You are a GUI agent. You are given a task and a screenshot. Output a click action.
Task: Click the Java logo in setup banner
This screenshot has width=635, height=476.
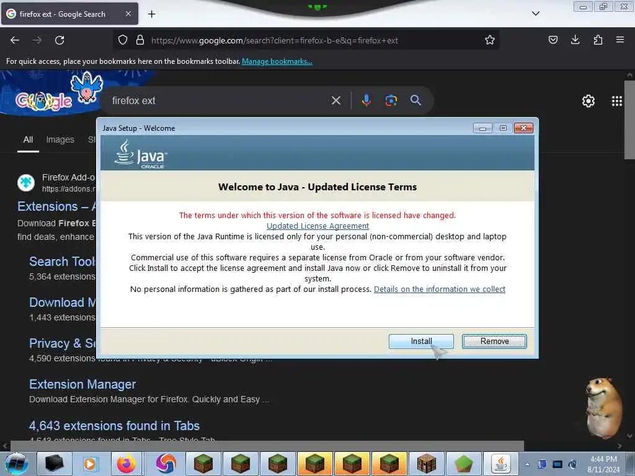click(141, 154)
